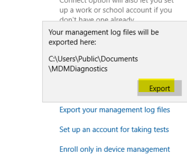Click the gray right edge of Export button
The height and width of the screenshot is (163, 187).
(178, 88)
